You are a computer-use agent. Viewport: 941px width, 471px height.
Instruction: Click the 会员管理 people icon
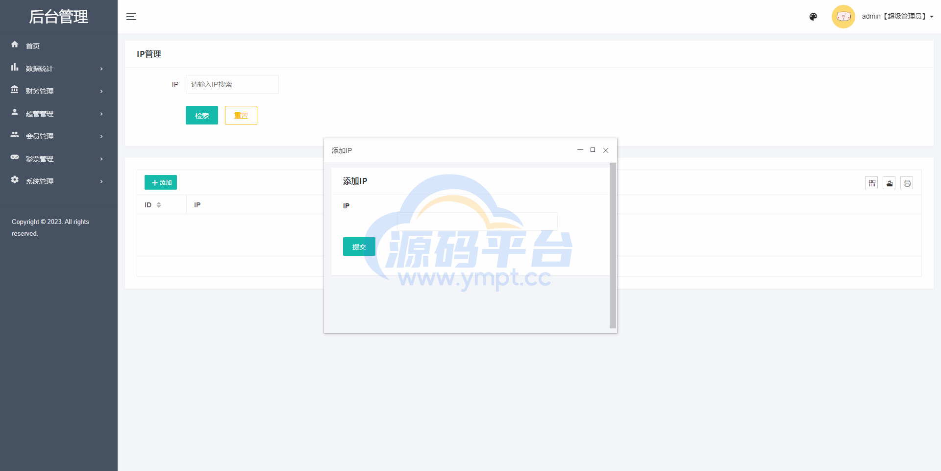point(15,135)
